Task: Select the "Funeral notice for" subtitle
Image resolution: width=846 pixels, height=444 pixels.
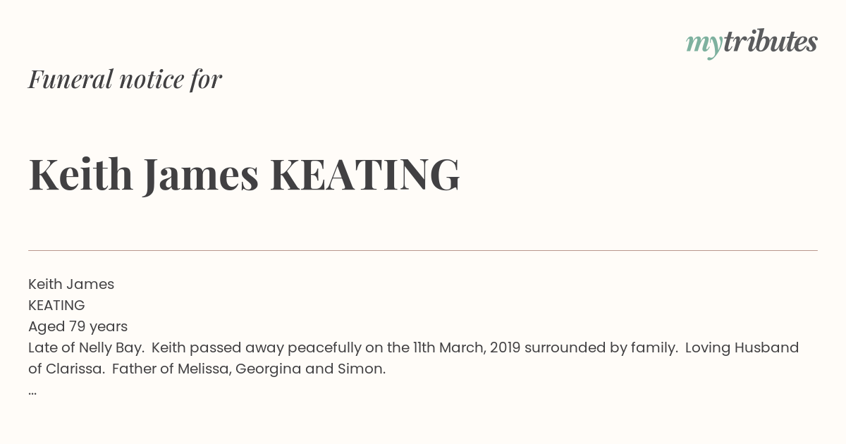Action: tap(125, 79)
